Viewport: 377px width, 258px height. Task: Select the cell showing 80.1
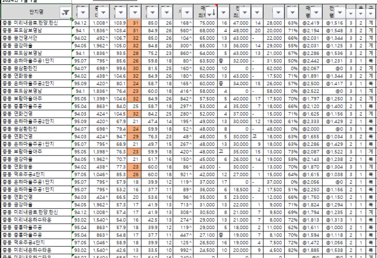coord(118,84)
